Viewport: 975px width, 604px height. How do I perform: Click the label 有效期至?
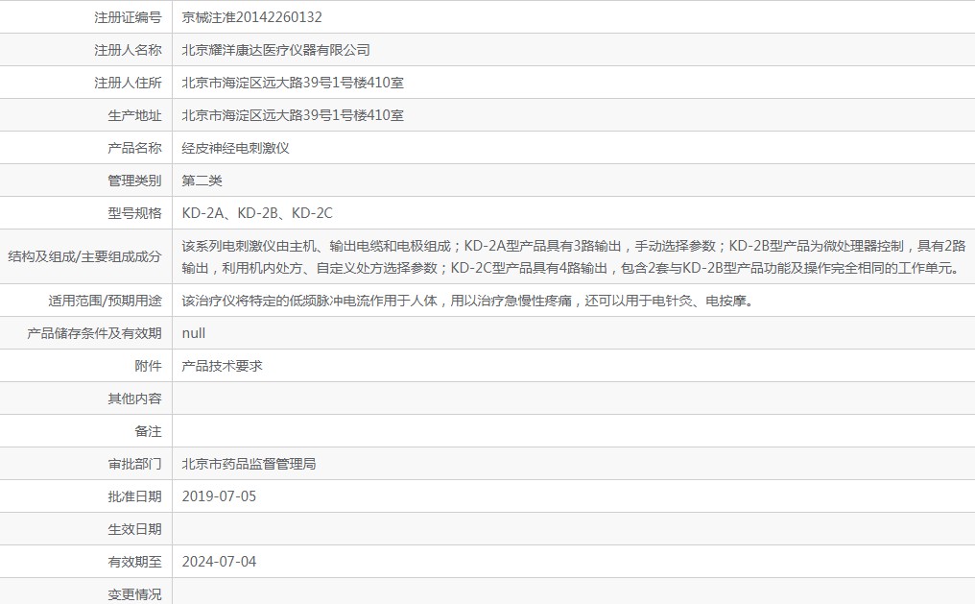[x=134, y=563]
